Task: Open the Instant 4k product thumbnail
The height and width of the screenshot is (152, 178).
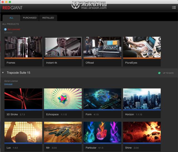Action: tap(63, 47)
